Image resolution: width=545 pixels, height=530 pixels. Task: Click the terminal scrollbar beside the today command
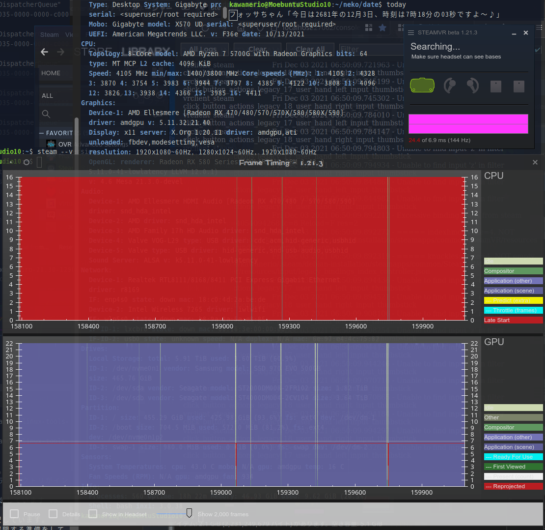pos(225,13)
